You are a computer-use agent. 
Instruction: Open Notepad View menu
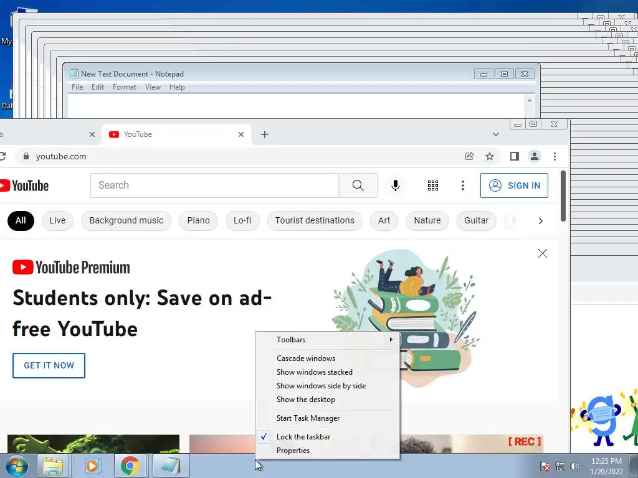click(153, 87)
